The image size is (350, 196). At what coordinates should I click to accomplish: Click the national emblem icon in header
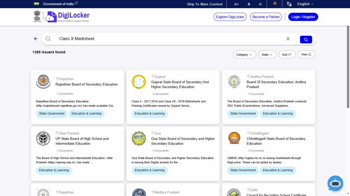[37, 16]
